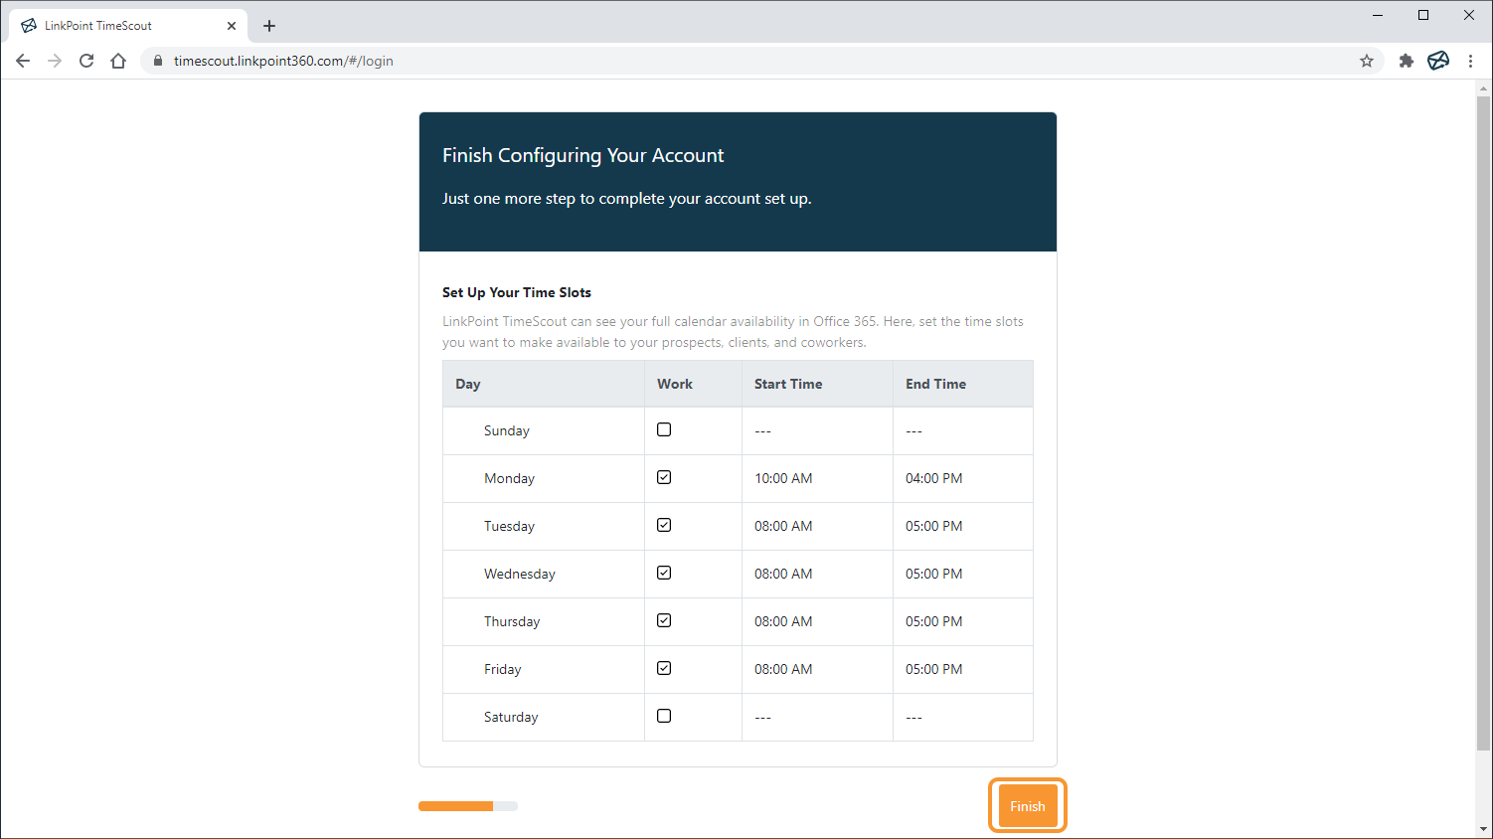Enable the Saturday work checkbox
The image size is (1493, 839).
tap(664, 716)
